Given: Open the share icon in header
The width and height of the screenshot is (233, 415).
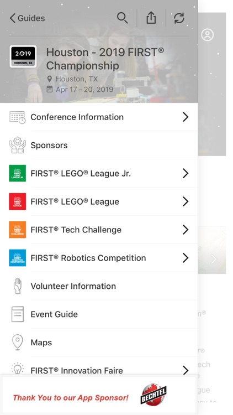Looking at the screenshot, I should pyautogui.click(x=151, y=18).
